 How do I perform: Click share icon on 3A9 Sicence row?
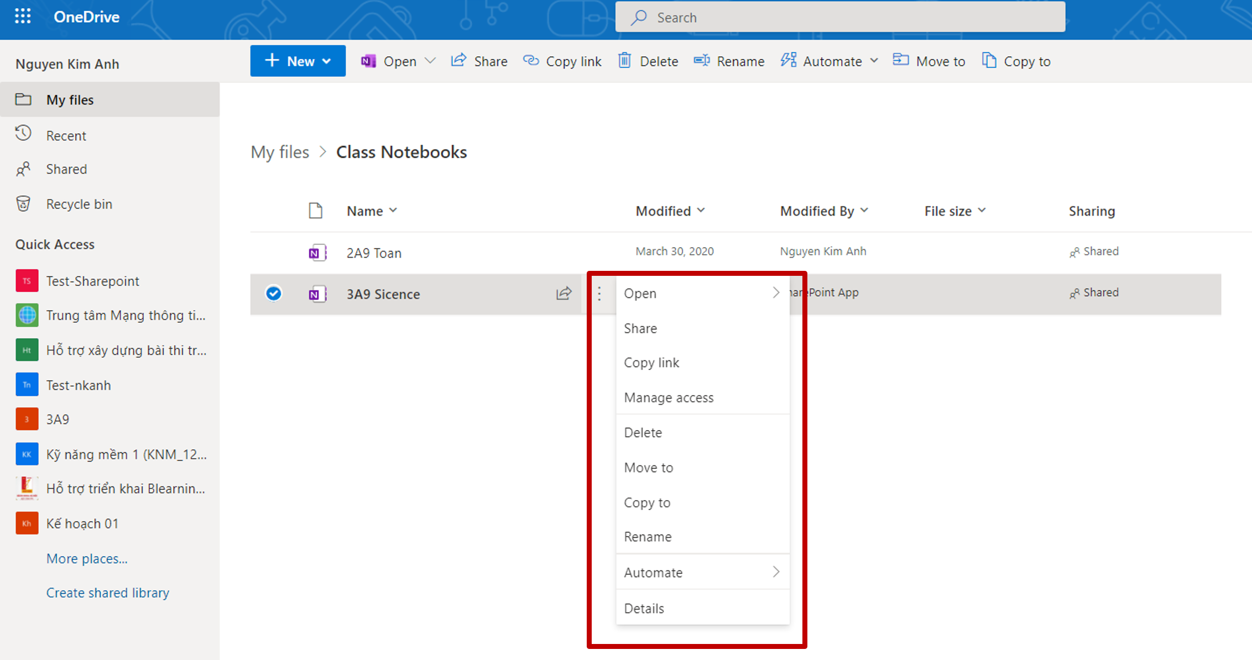(564, 294)
